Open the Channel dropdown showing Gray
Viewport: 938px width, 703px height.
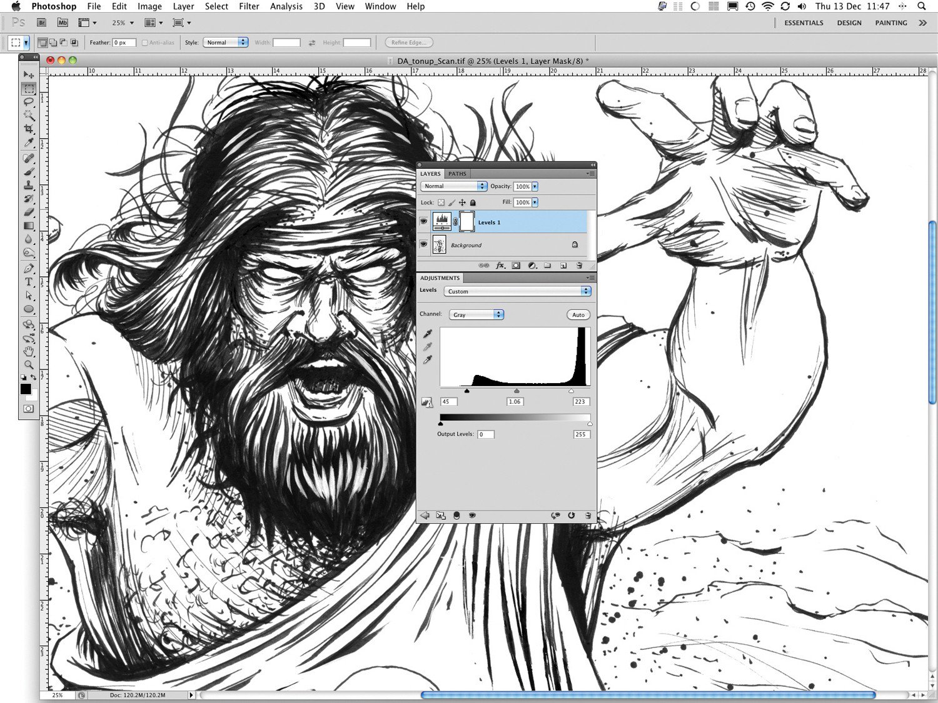[476, 314]
